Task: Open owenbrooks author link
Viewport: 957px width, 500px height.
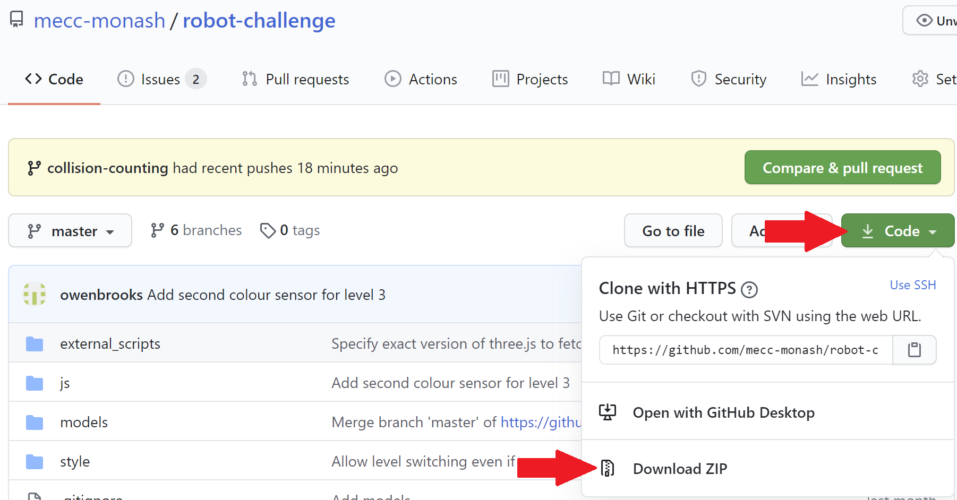Action: [x=101, y=295]
